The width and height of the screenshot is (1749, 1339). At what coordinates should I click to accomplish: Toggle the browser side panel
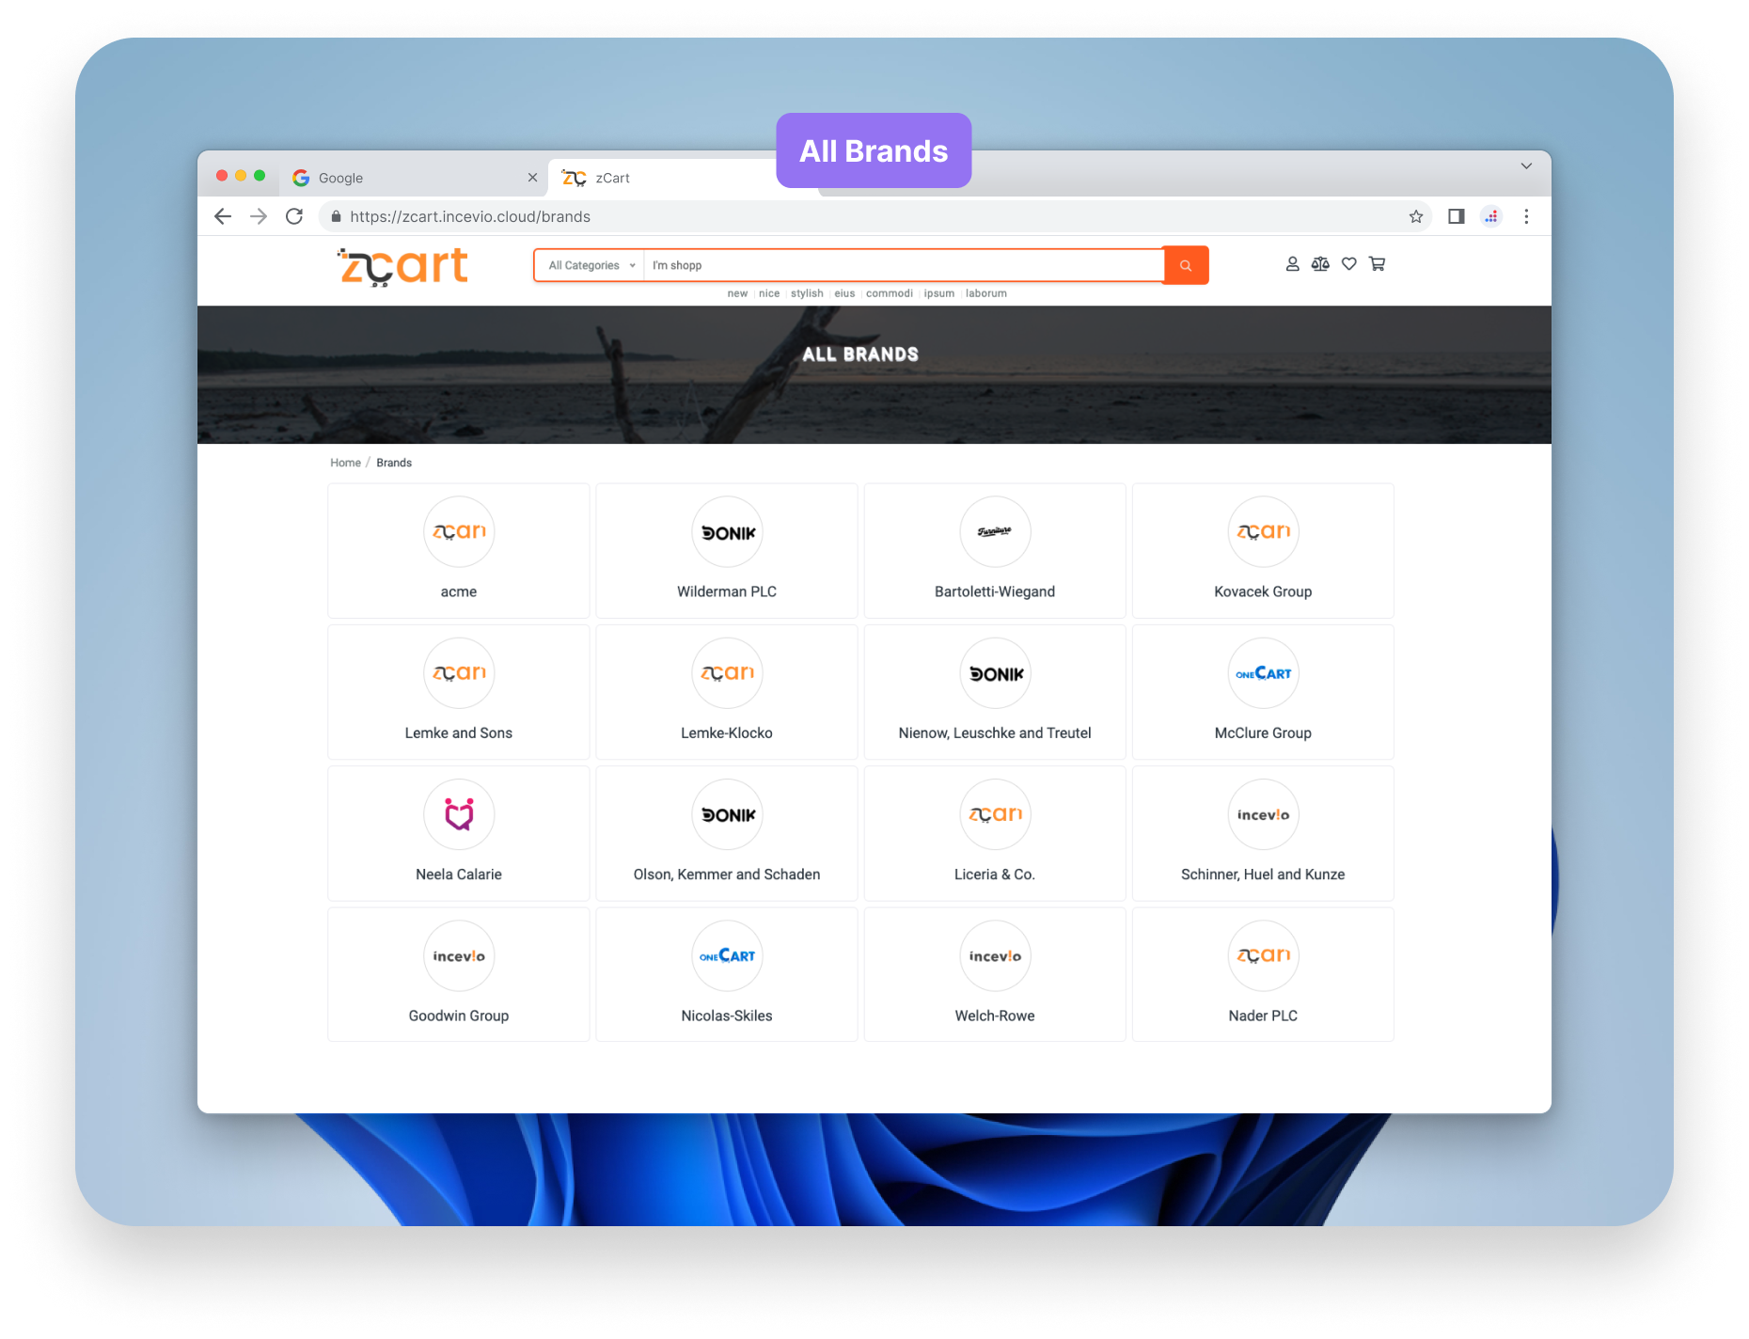tap(1456, 216)
